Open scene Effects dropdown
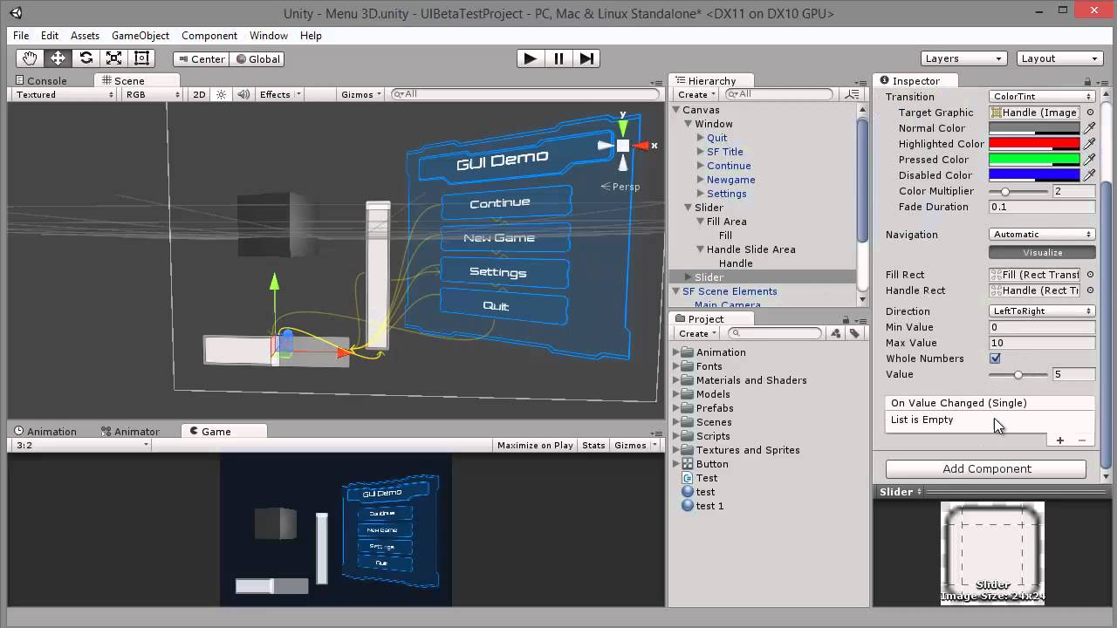Screen dimensions: 1117x628 pyautogui.click(x=280, y=94)
